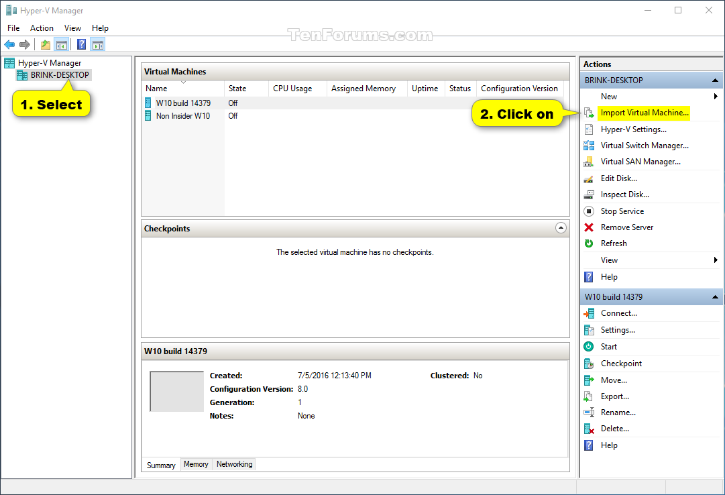The height and width of the screenshot is (495, 725).
Task: Sort by the Name column header
Action: tap(183, 89)
